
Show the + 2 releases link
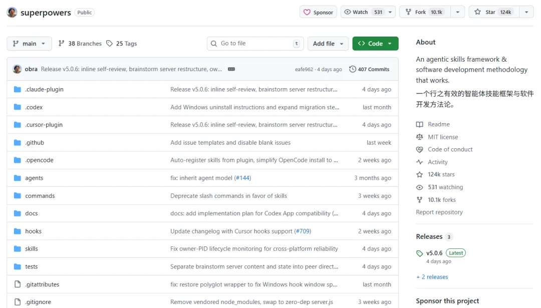pos(432,277)
